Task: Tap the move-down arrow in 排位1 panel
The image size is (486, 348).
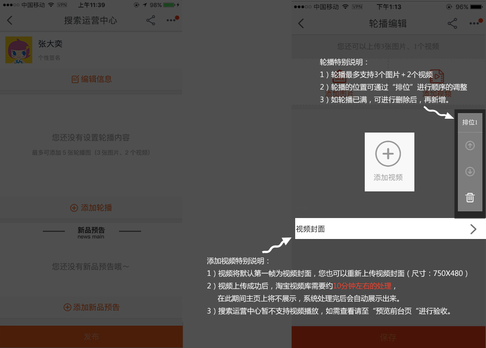Action: [x=470, y=171]
